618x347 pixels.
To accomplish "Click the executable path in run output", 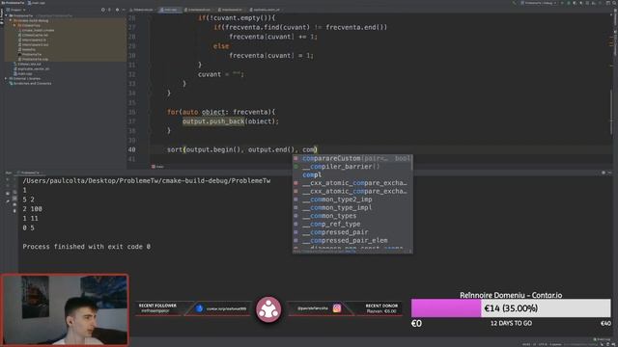I will click(147, 180).
